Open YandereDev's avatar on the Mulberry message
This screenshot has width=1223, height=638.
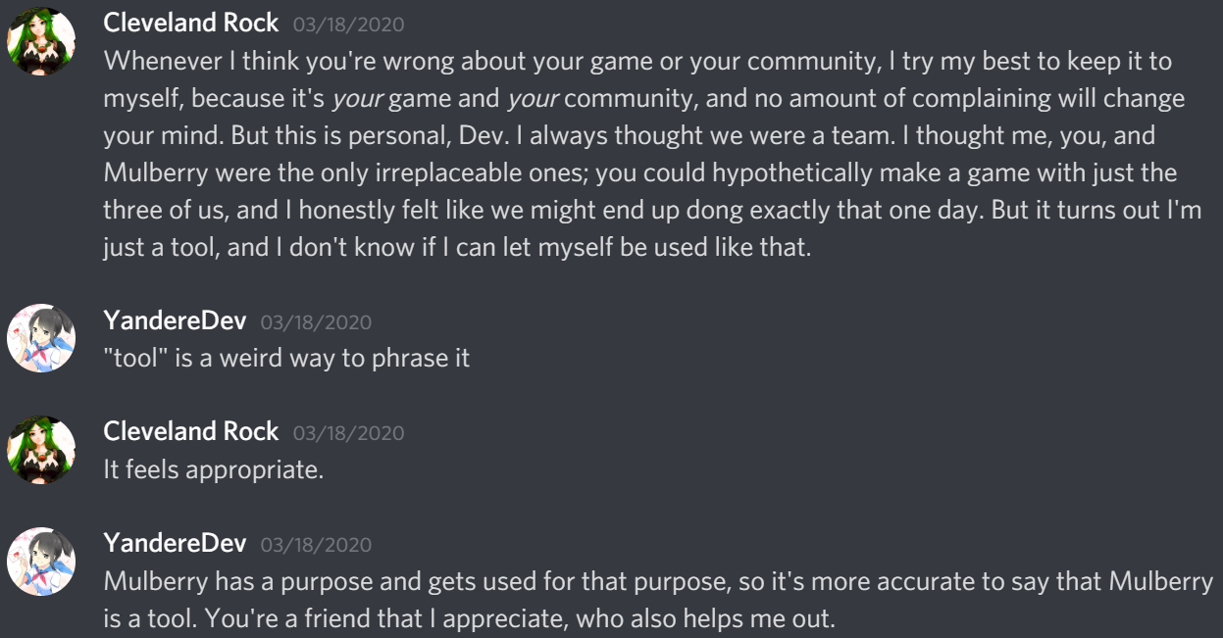41,562
